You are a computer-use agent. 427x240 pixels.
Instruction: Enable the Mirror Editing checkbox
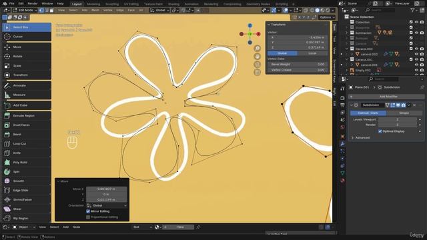pos(88,211)
